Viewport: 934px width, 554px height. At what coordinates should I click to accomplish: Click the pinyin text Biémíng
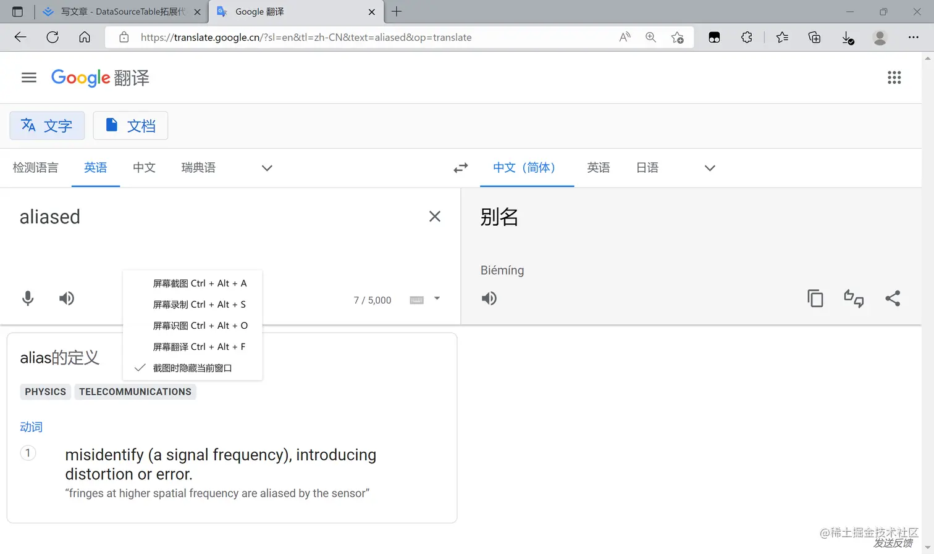point(502,270)
